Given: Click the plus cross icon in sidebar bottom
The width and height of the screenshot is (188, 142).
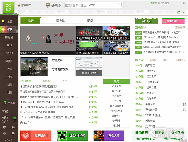Looking at the screenshot, I should pos(5,134).
